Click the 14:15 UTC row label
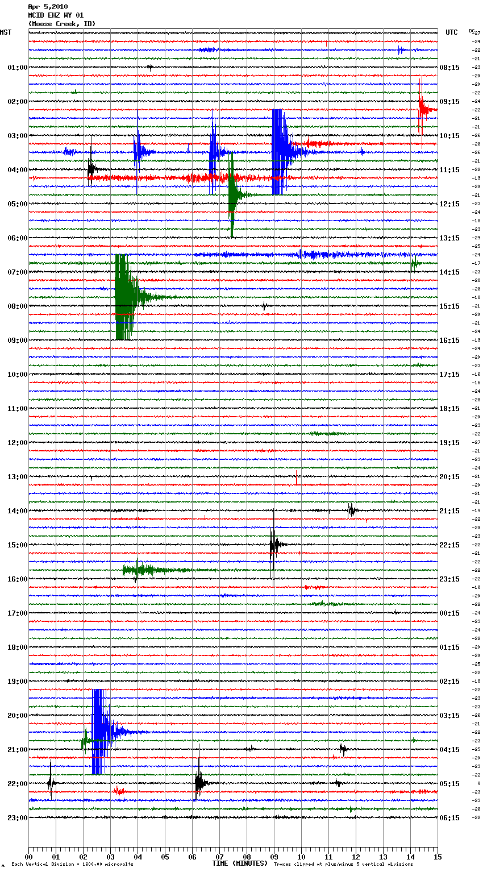Image resolution: width=483 pixels, height=872 pixels. pos(449,272)
